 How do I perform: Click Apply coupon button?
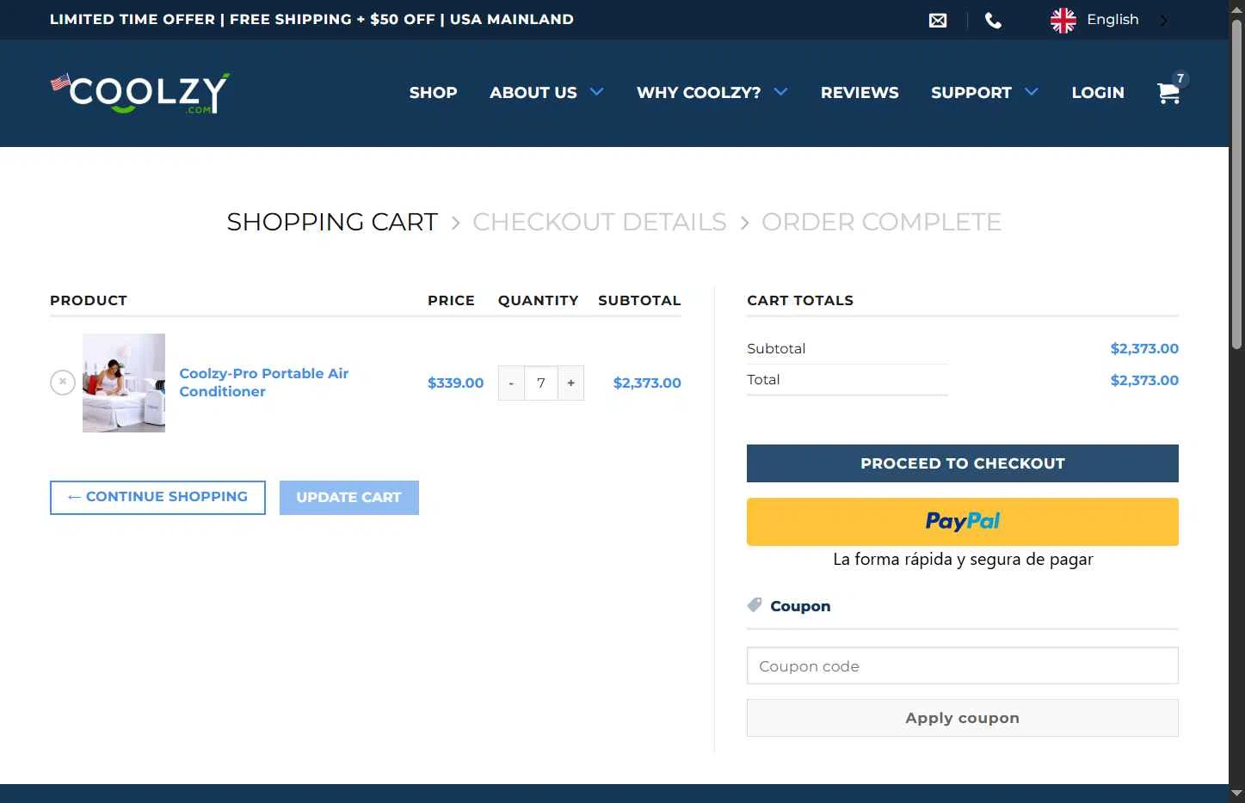[x=963, y=718]
